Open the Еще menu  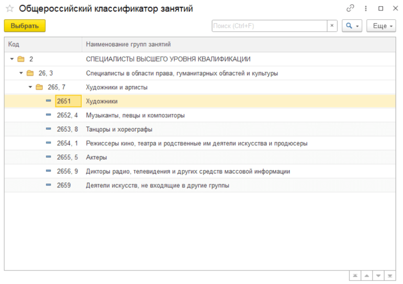381,26
